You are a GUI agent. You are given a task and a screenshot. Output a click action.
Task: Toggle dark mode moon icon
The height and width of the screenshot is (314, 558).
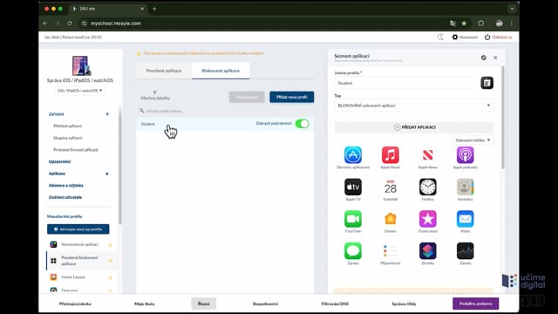pyautogui.click(x=440, y=37)
